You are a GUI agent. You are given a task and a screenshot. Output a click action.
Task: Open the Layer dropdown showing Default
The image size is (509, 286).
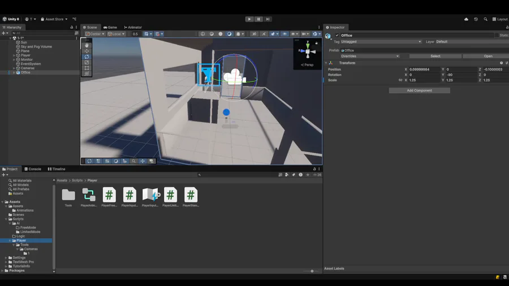point(472,41)
